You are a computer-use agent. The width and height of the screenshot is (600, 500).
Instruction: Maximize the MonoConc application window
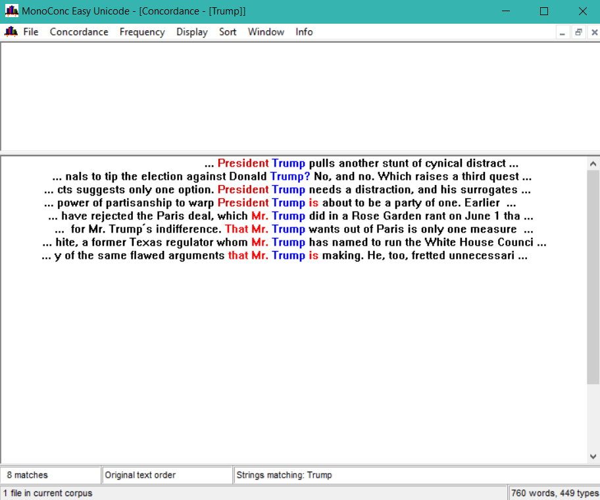[544, 11]
